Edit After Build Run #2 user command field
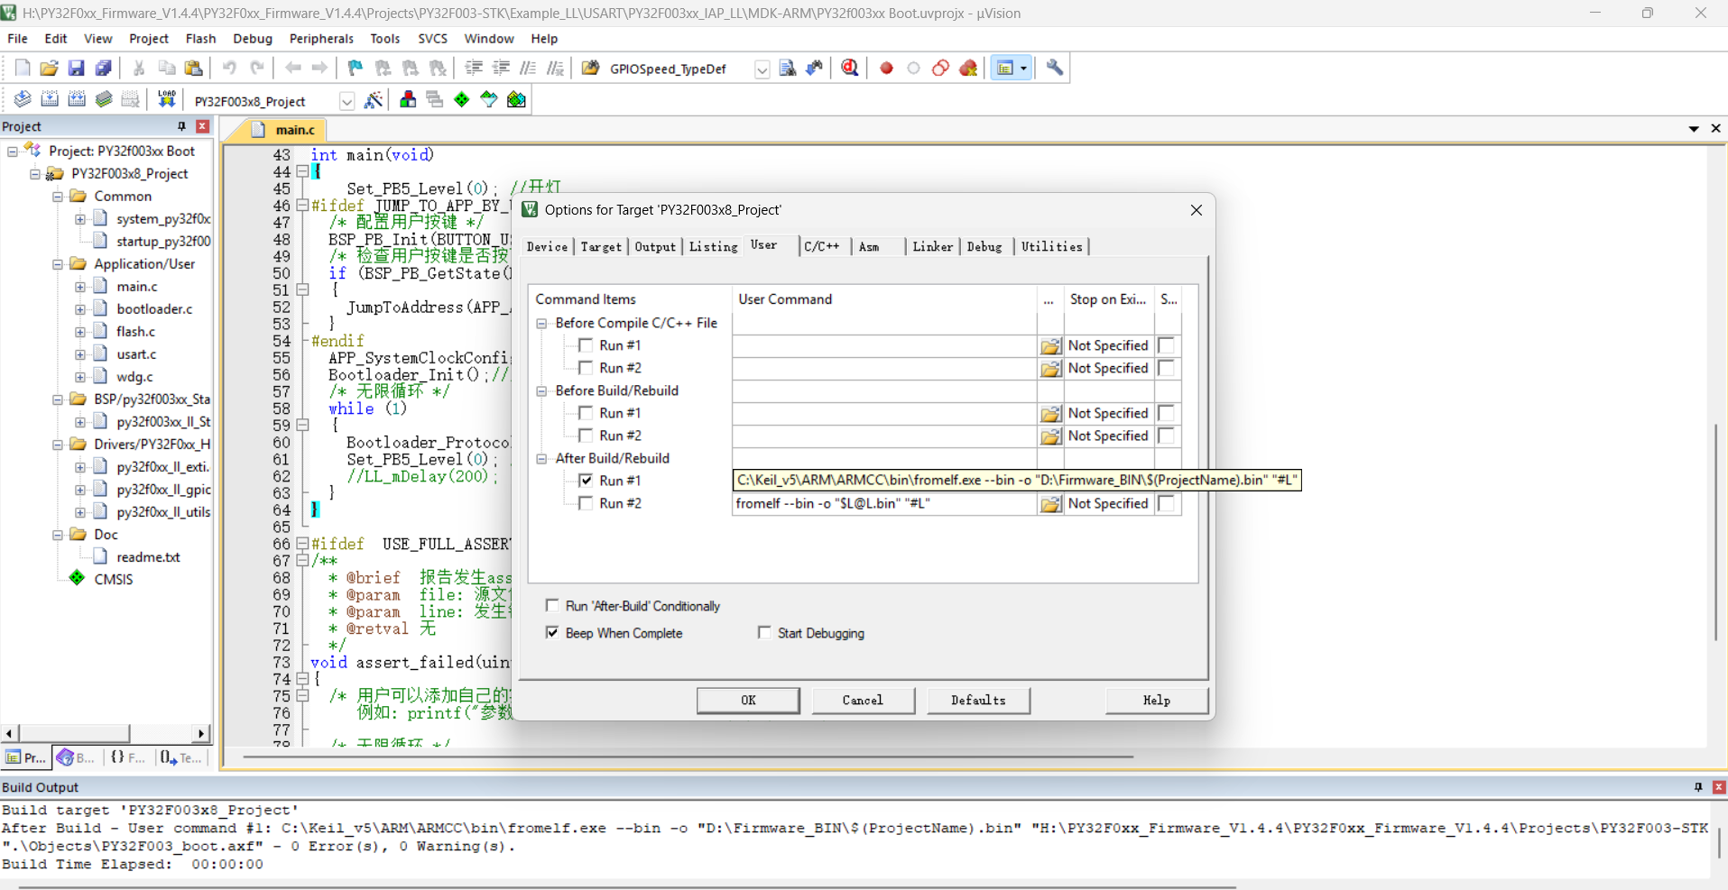Screen dimensions: 1728x890 point(884,503)
